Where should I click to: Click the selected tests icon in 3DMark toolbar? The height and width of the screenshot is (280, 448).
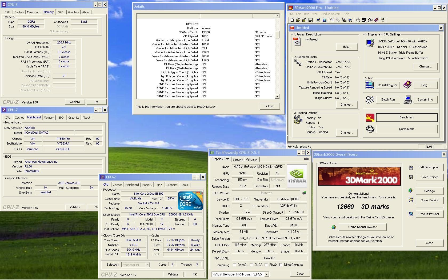pyautogui.click(x=338, y=20)
